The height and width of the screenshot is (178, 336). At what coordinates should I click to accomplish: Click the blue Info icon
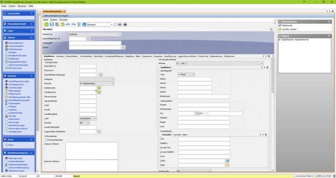(x=84, y=25)
